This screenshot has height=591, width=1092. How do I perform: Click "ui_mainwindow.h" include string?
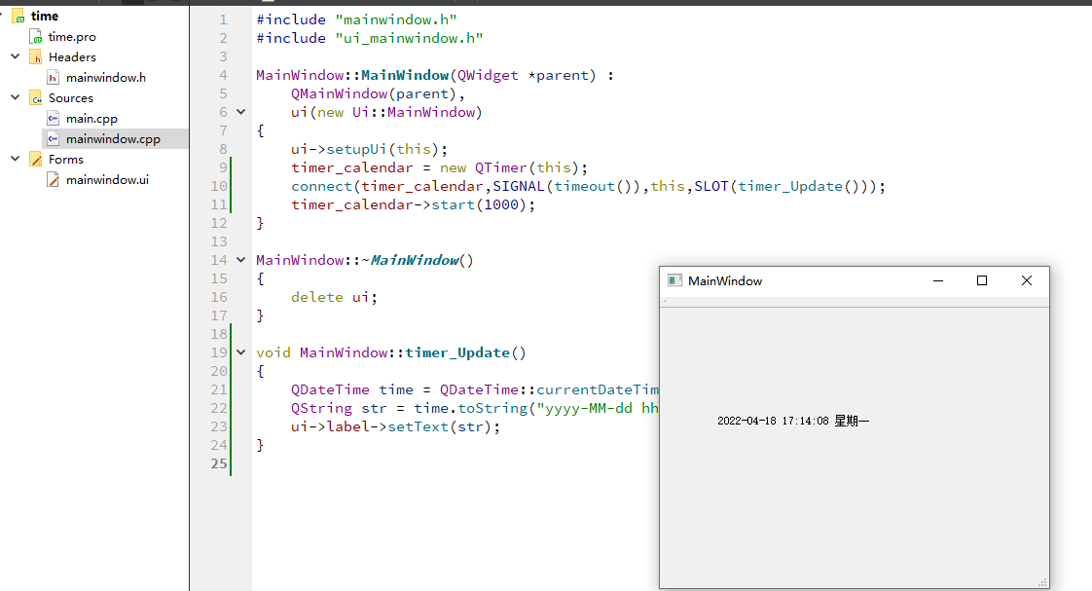coord(410,38)
